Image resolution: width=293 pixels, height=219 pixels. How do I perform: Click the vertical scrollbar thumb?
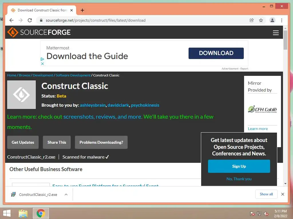pos(285,40)
